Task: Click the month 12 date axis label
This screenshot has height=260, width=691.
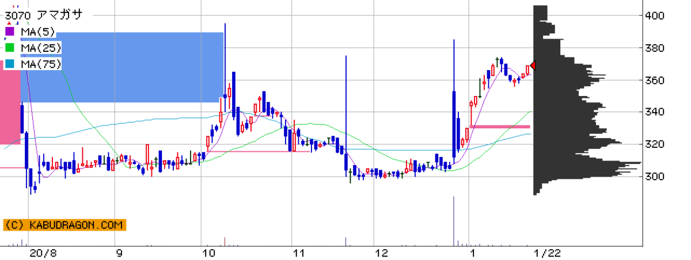Action: [382, 253]
